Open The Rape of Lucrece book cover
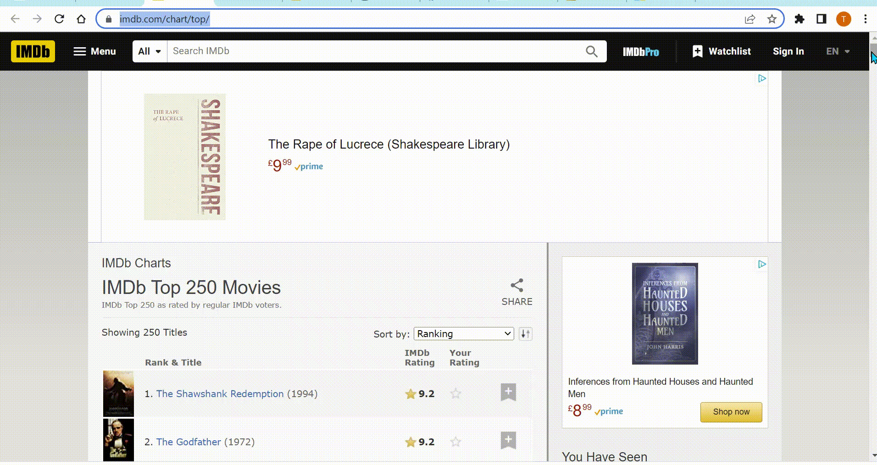Screen dimensions: 877x465 pos(185,157)
